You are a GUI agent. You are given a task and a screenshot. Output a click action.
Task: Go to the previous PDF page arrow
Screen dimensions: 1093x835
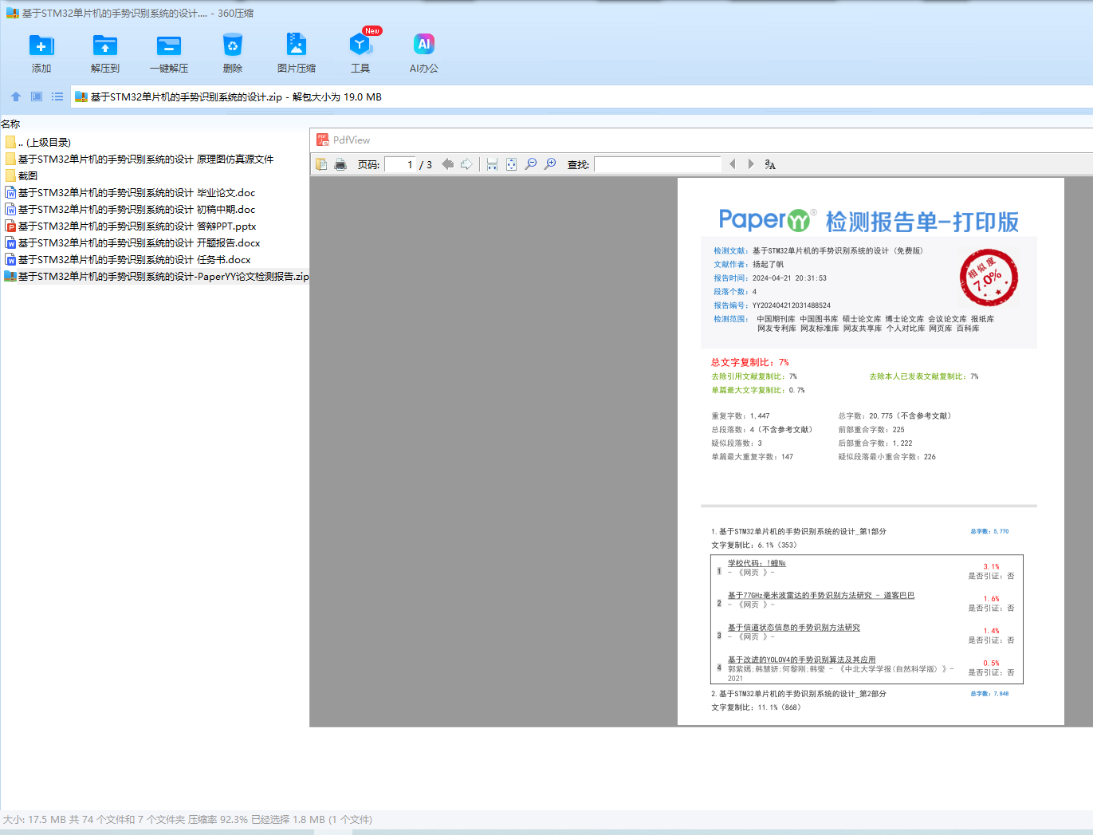coord(447,164)
